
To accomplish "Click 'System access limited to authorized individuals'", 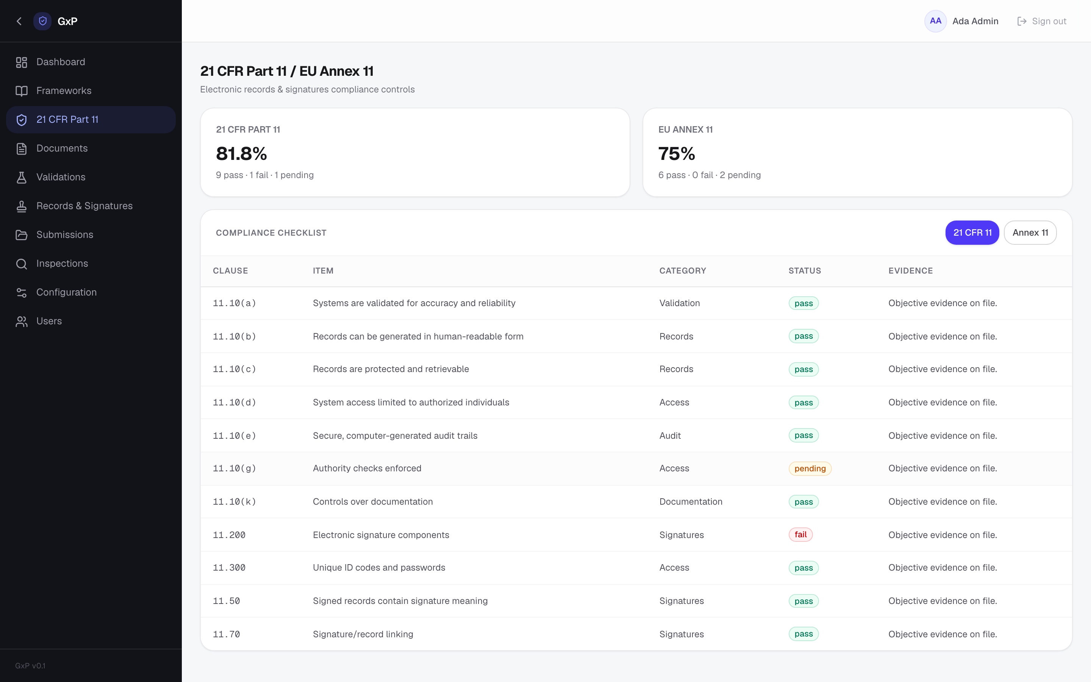I will pyautogui.click(x=411, y=402).
